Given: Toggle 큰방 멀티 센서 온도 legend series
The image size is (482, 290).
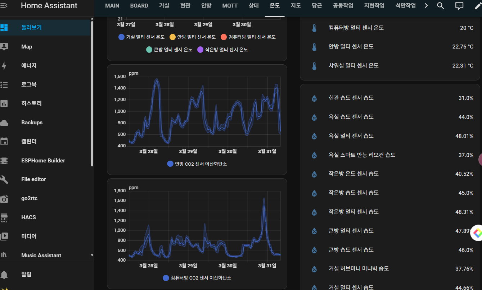Looking at the screenshot, I should pos(169,50).
